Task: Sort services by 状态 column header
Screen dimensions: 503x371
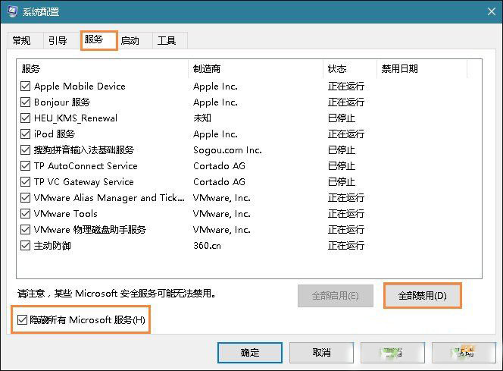Action: [x=348, y=69]
